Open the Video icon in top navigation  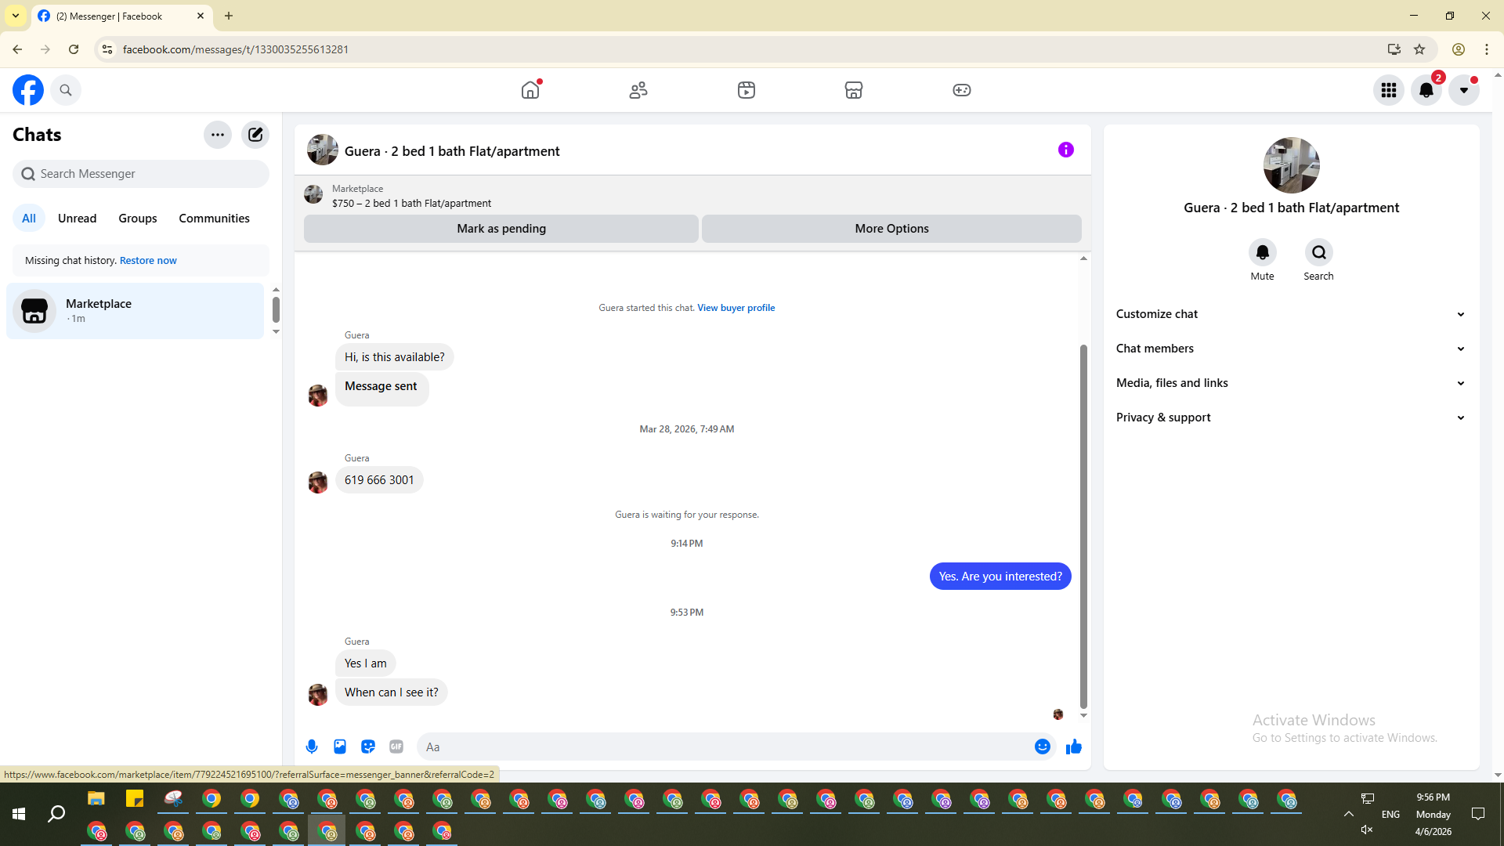tap(747, 90)
